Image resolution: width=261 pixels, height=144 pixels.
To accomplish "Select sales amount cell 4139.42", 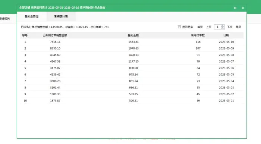I will pos(55,74).
